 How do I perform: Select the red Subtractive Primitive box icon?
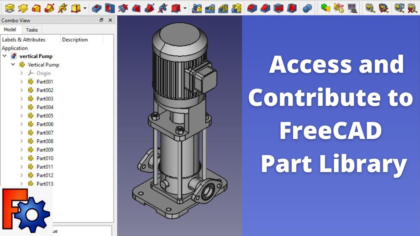(176, 8)
